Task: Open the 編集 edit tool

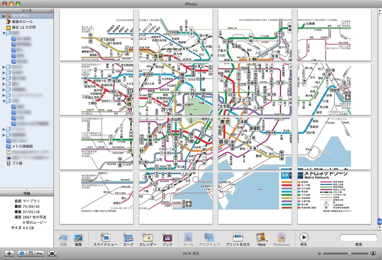Action: pyautogui.click(x=78, y=238)
